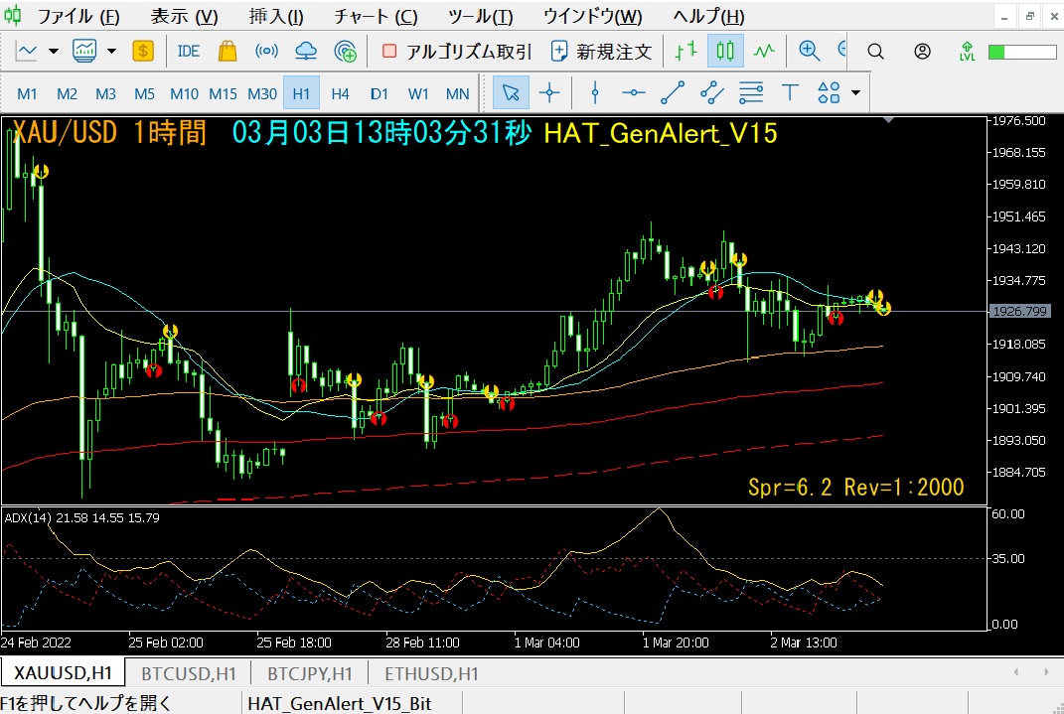Screen dimensions: 1064x714
Task: Click the VPS cloud hosting icon
Action: [306, 52]
